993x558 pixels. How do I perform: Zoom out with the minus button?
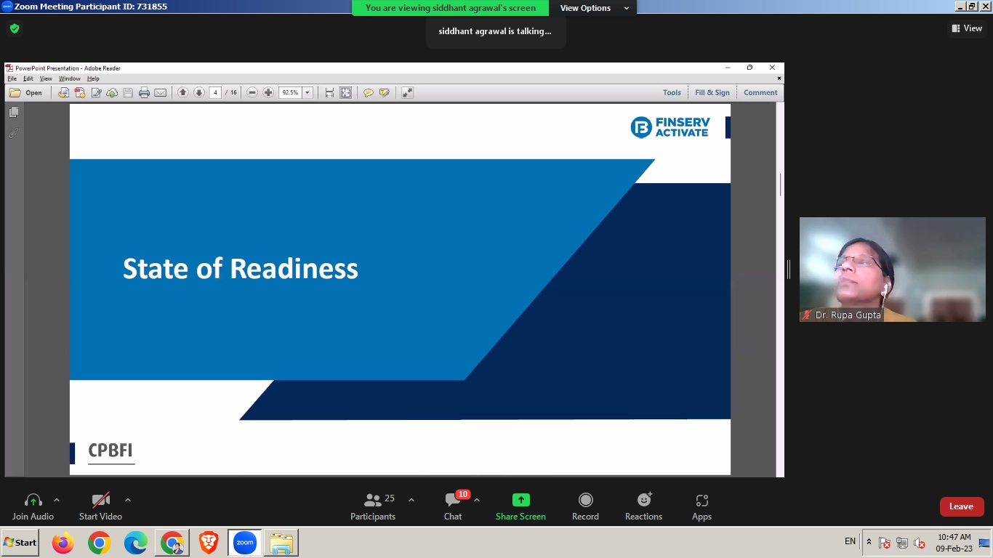pyautogui.click(x=252, y=92)
